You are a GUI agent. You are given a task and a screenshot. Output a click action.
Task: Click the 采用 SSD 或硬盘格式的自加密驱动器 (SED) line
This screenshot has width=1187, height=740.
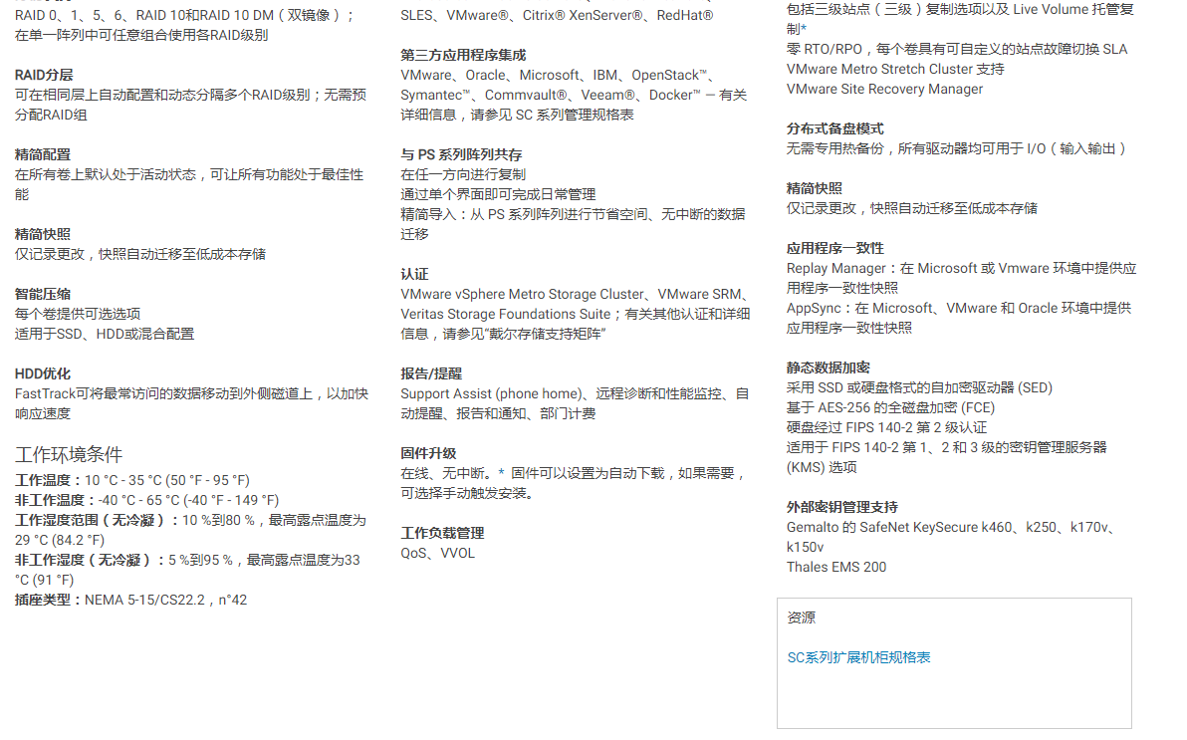[x=920, y=387]
